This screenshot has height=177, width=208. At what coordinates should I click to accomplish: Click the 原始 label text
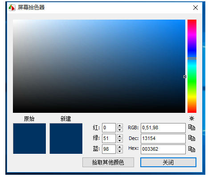pyautogui.click(x=29, y=119)
